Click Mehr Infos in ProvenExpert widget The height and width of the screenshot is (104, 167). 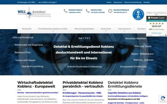(x=162, y=35)
